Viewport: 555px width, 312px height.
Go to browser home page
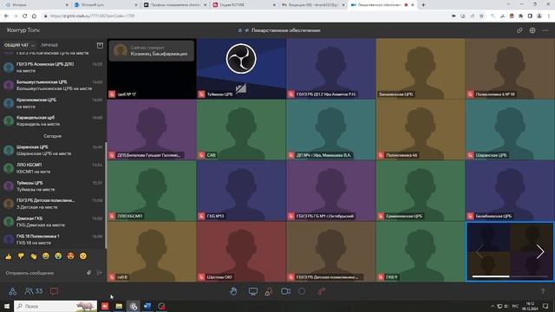coord(34,16)
